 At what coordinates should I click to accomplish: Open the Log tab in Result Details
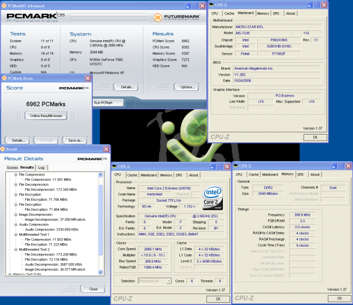41,168
